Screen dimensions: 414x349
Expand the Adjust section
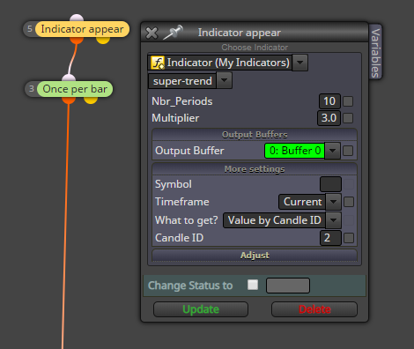click(x=255, y=256)
